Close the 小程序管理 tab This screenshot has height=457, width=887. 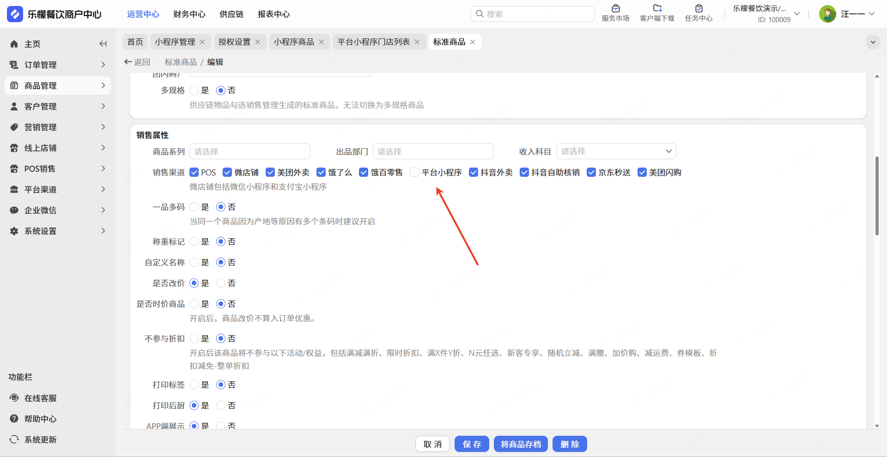202,42
